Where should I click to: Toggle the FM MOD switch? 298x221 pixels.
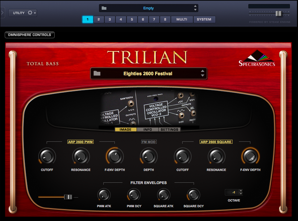[149, 142]
